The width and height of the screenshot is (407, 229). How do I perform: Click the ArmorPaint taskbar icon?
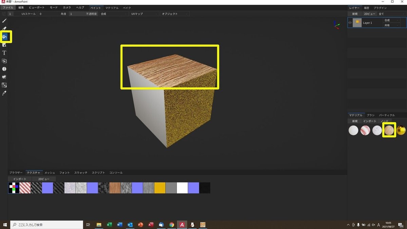click(182, 225)
